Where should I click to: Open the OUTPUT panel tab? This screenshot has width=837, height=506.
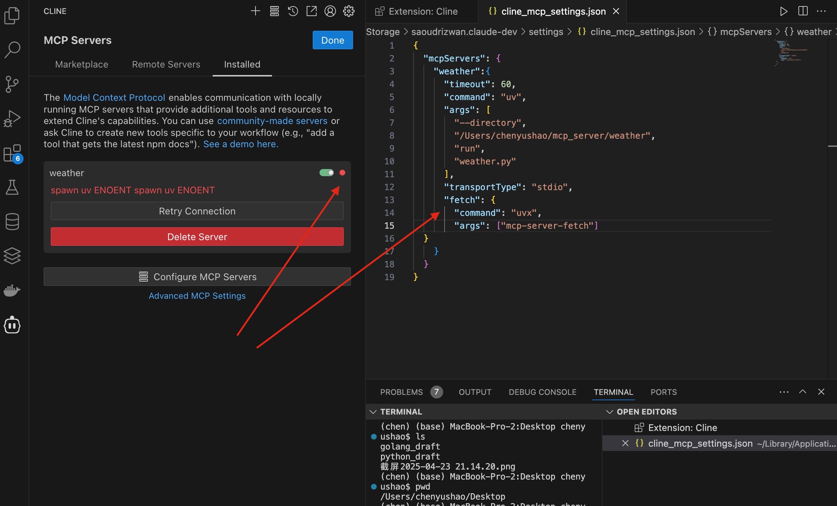(x=475, y=392)
